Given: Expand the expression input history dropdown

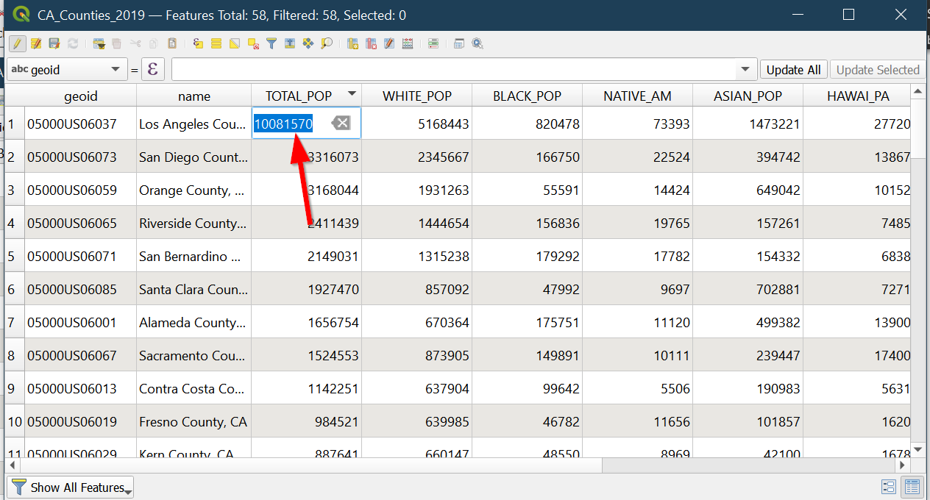Looking at the screenshot, I should tap(746, 70).
